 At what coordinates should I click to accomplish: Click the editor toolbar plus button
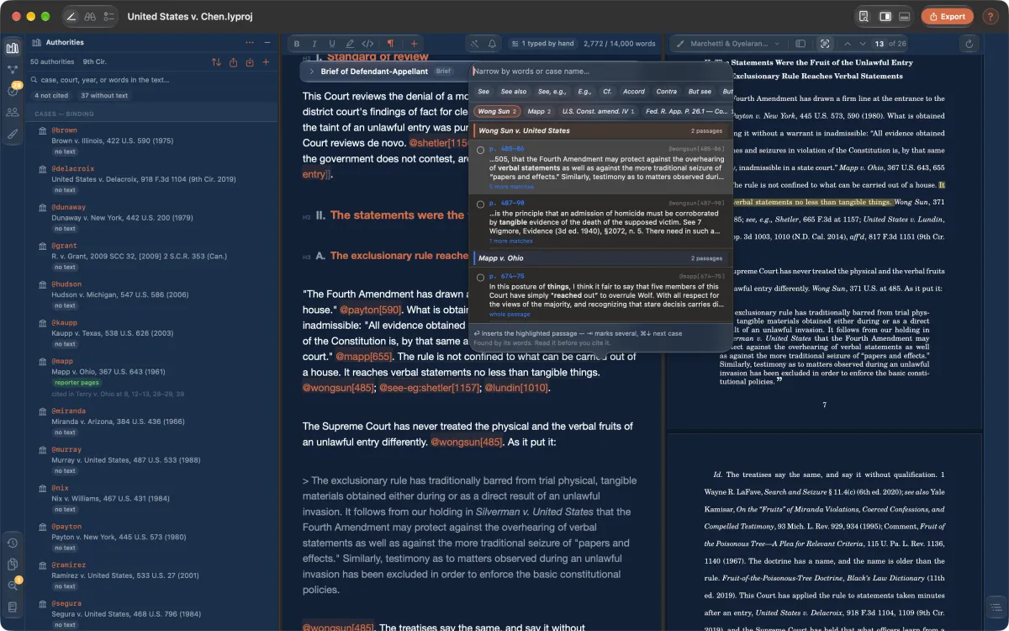pyautogui.click(x=414, y=44)
